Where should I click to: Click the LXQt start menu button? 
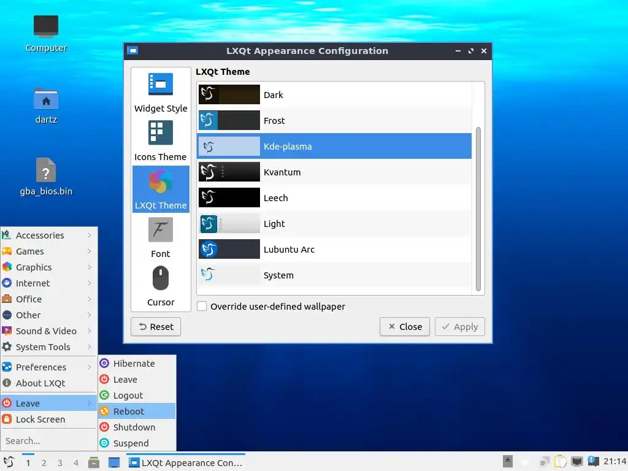(9, 462)
